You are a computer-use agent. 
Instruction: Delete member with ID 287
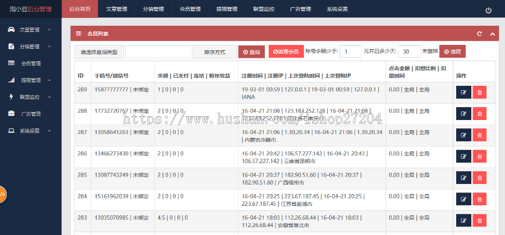coord(480,135)
